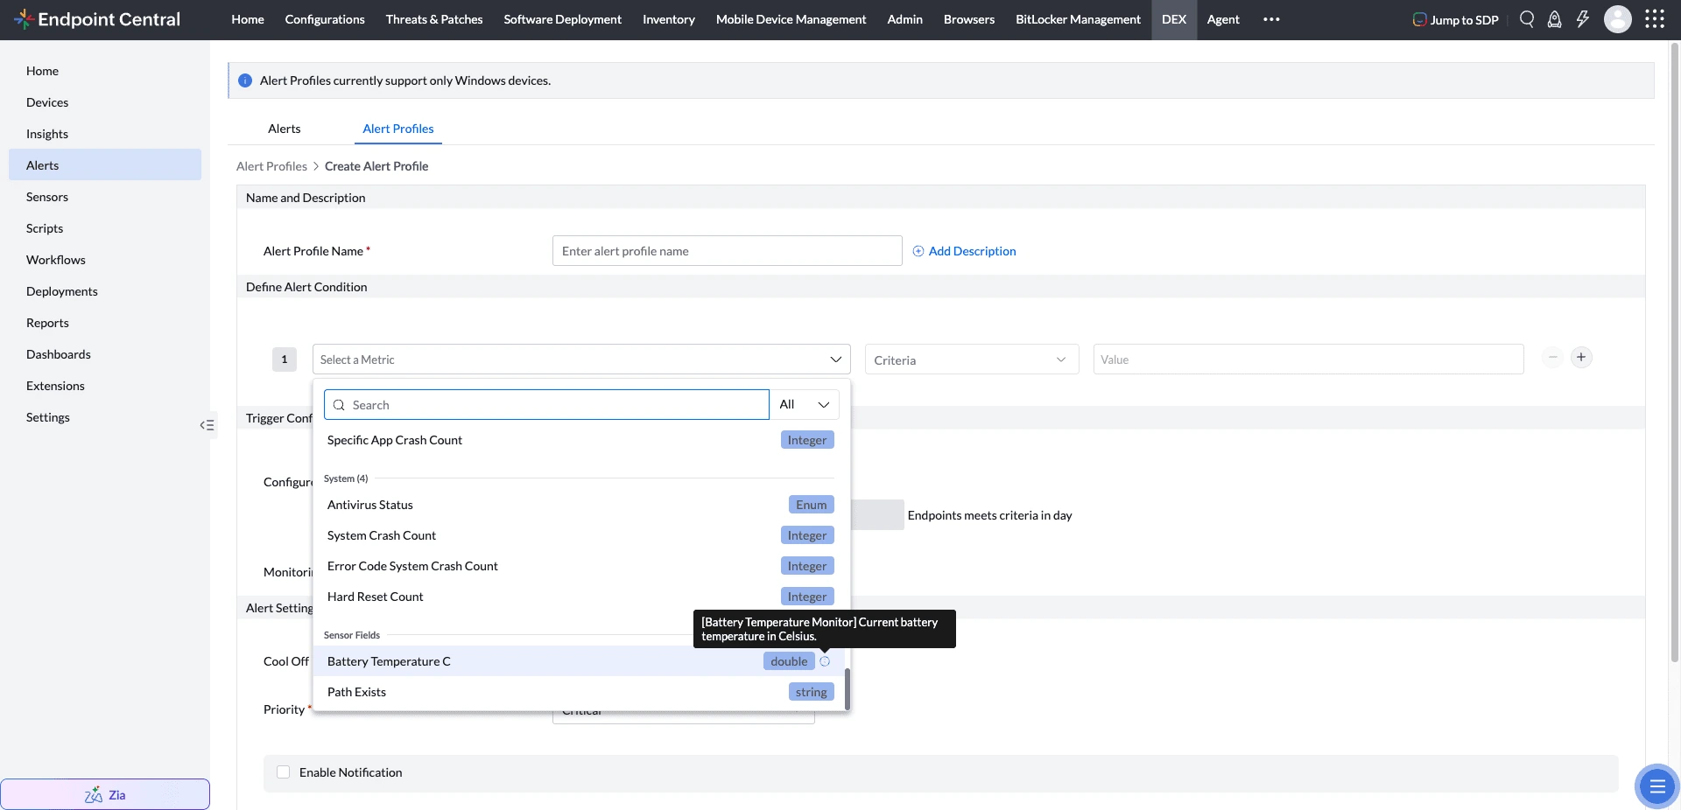Screen dimensions: 1681x810
Task: Collapse the left sidebar panel
Action: (207, 425)
